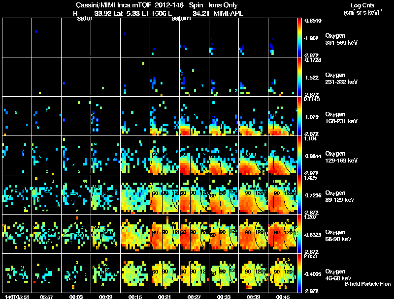Open the 129-169 keV panel at 06:27

194,155
